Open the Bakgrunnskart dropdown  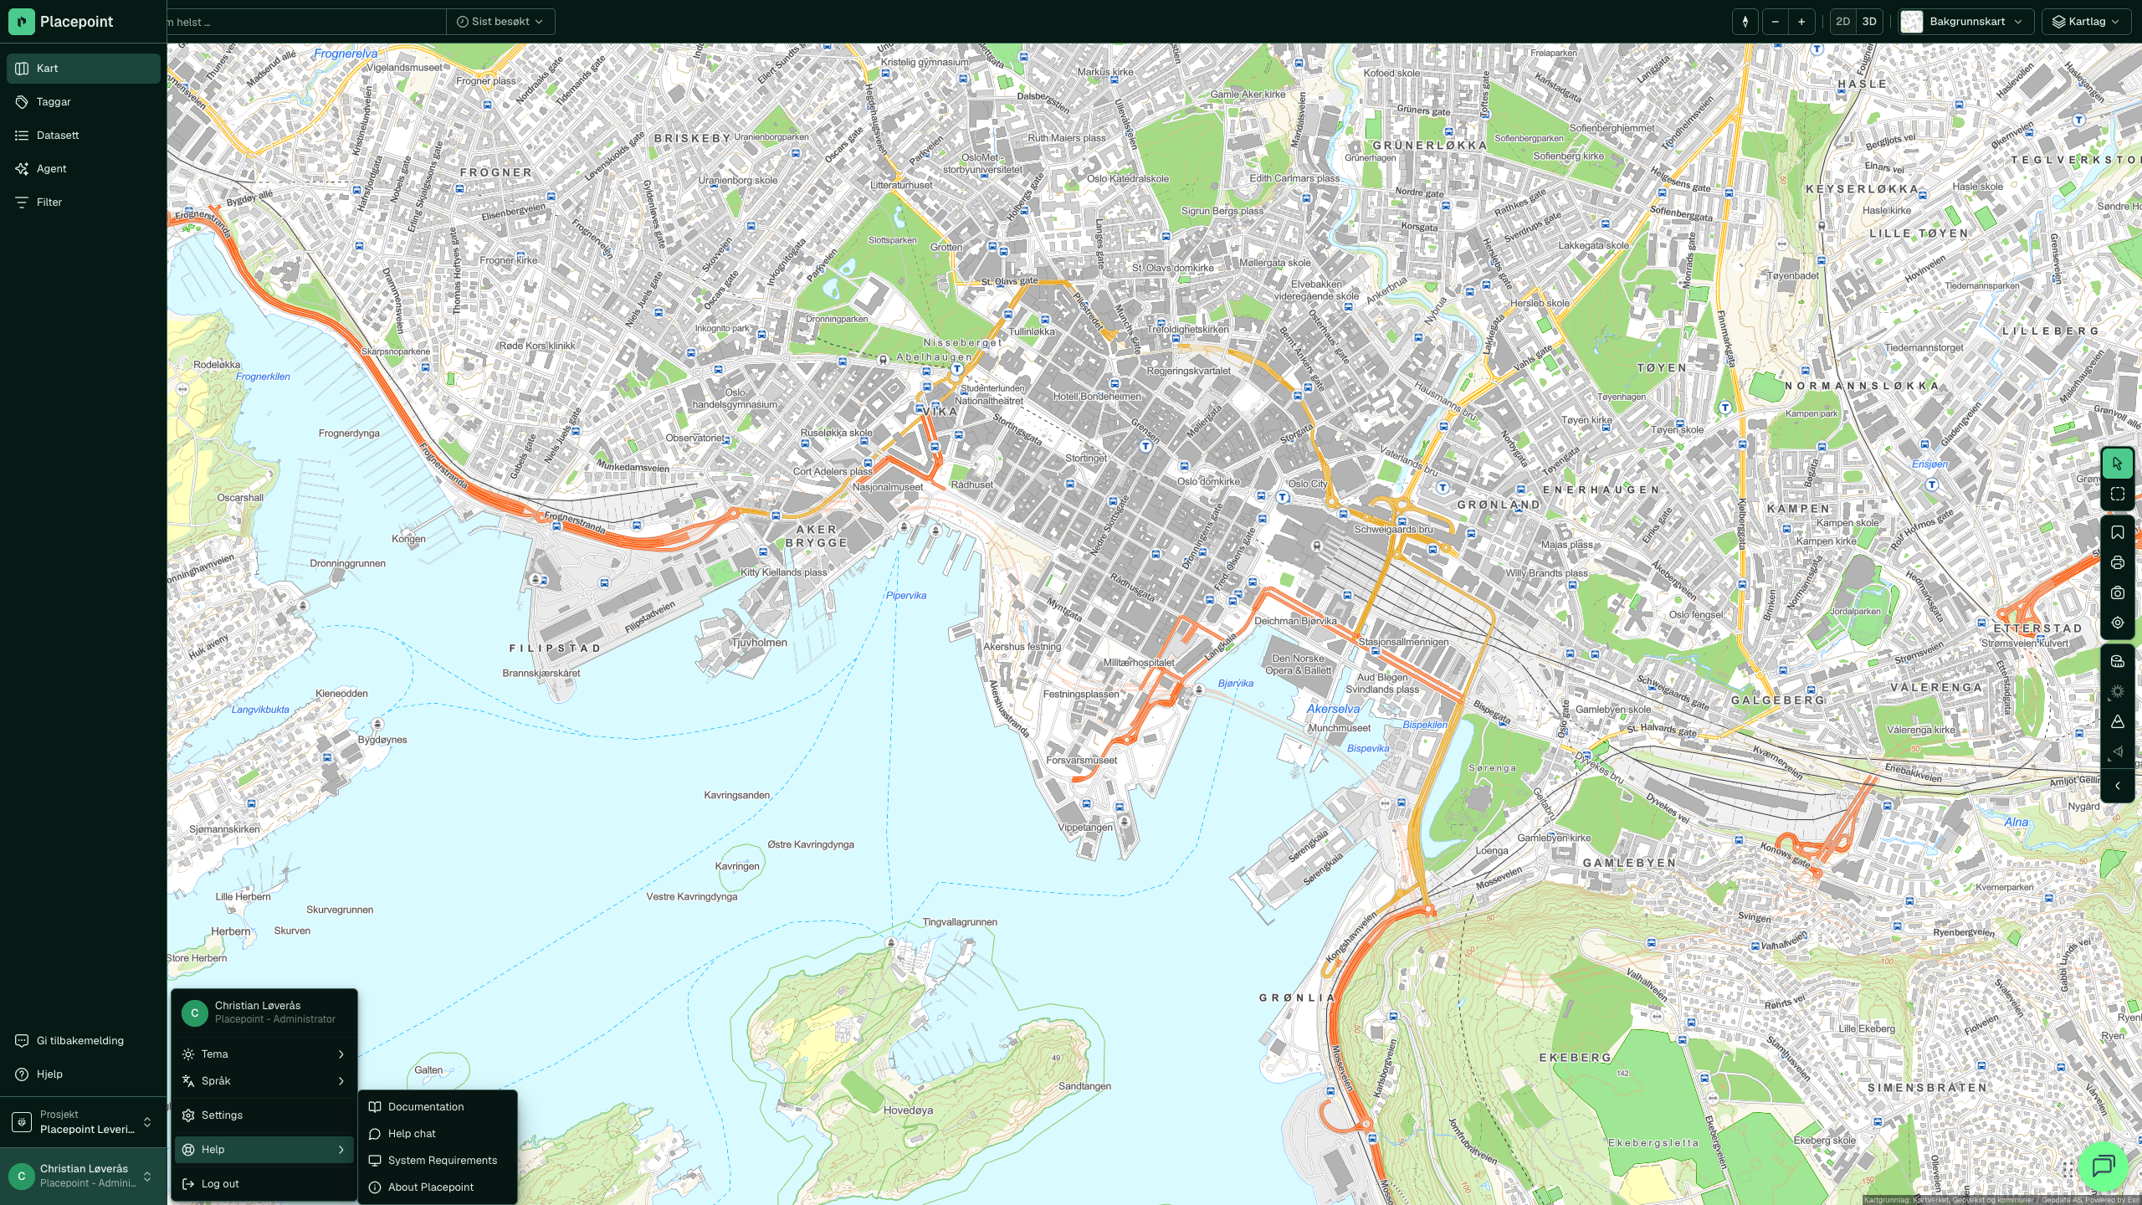1965,22
